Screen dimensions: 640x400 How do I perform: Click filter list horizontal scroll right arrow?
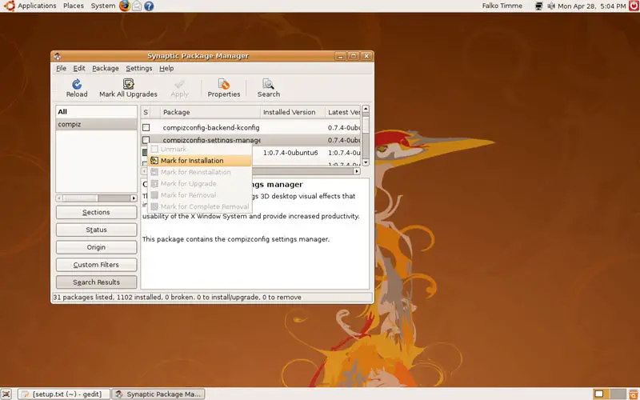(134, 198)
